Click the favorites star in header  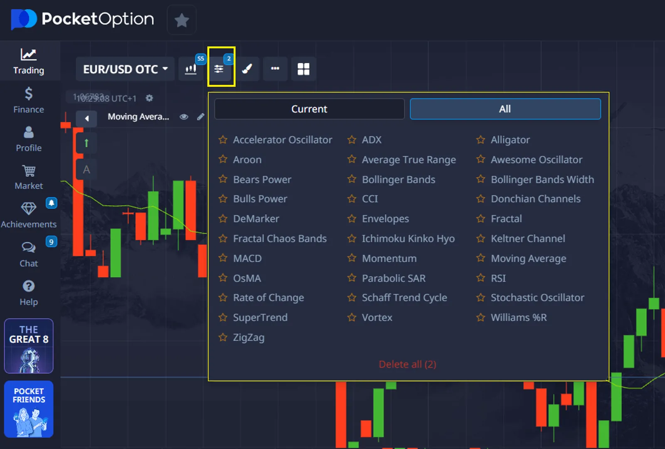[182, 20]
